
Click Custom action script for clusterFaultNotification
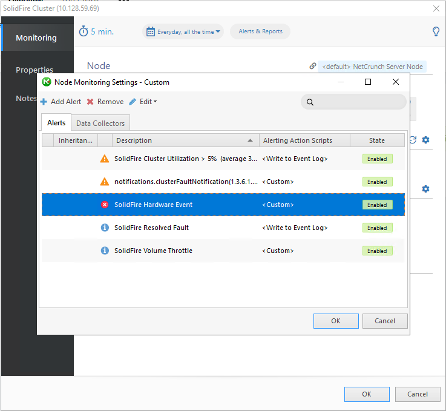(278, 182)
